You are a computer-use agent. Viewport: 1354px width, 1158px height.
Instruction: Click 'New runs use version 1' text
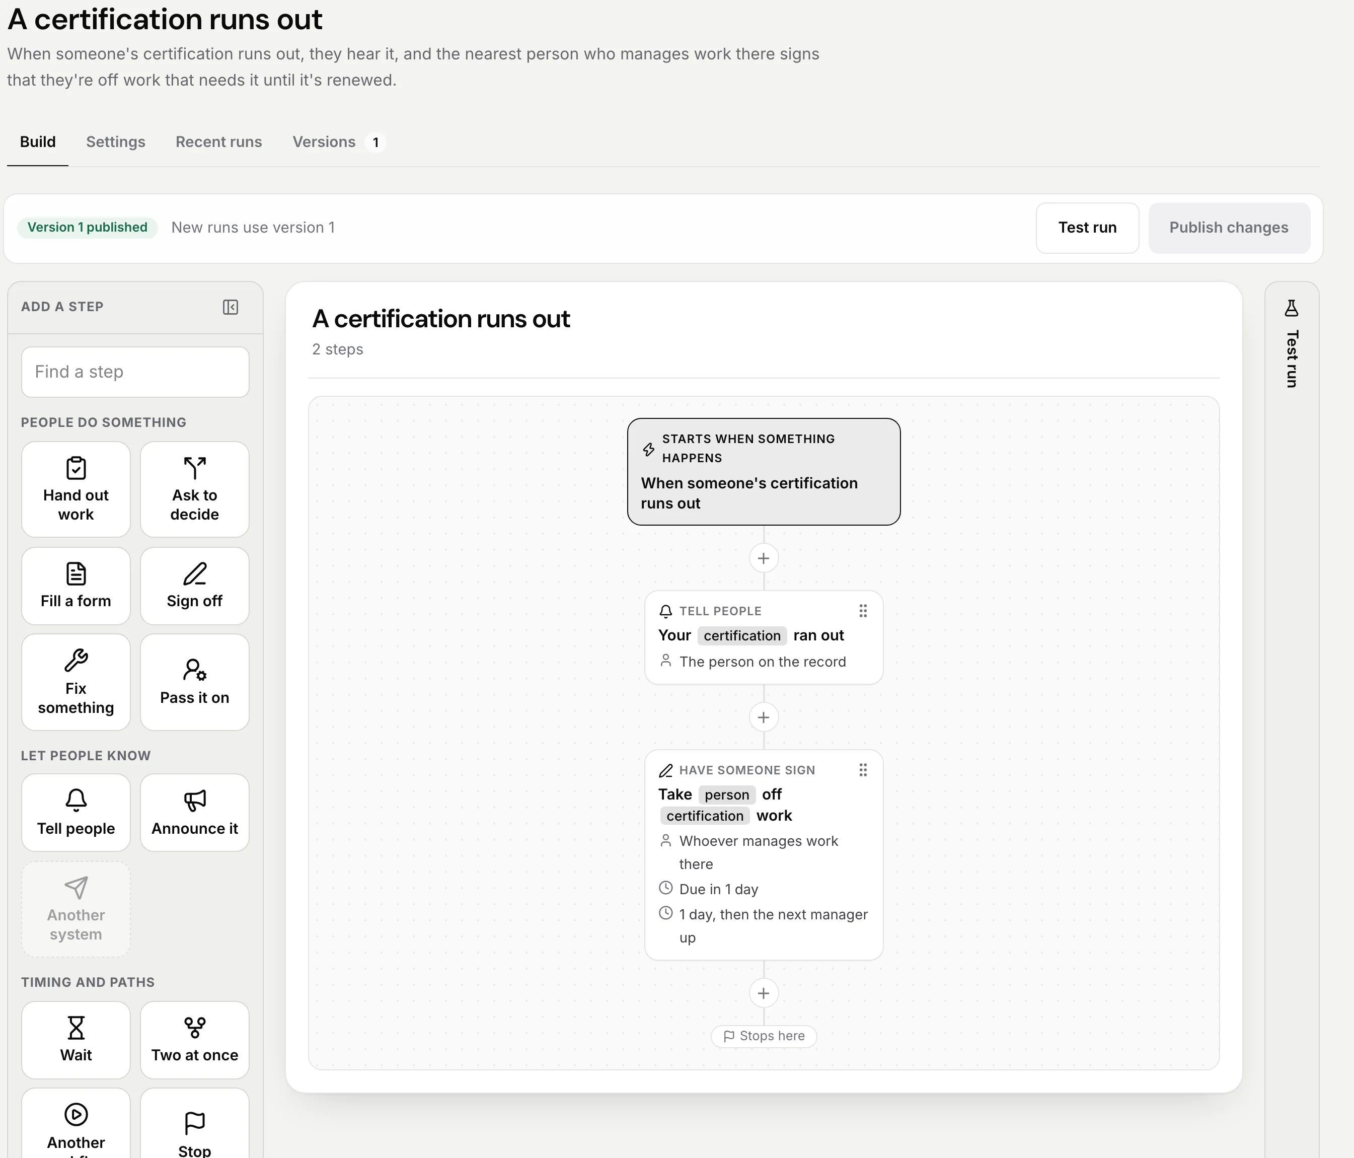[x=253, y=228]
